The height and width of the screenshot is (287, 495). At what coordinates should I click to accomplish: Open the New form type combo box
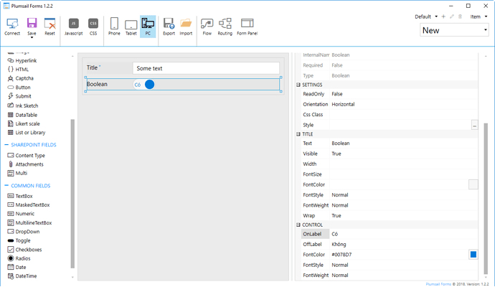tap(454, 30)
